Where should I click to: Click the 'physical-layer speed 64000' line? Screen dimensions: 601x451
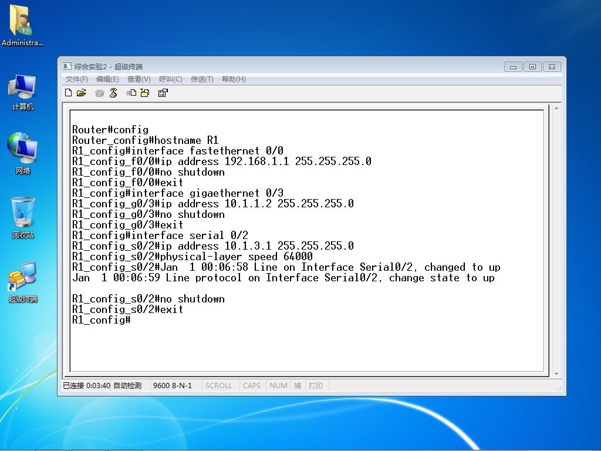pos(193,257)
